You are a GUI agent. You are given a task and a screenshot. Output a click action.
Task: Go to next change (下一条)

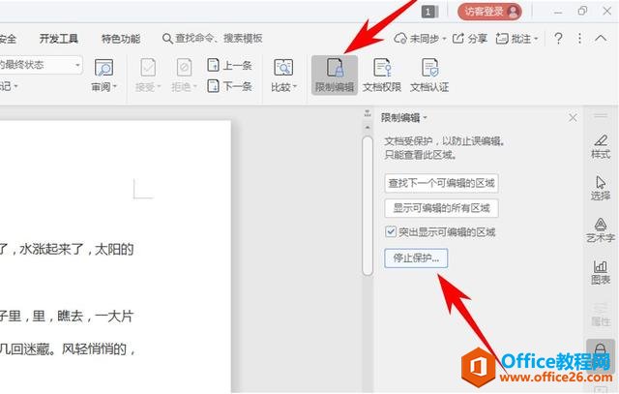230,86
